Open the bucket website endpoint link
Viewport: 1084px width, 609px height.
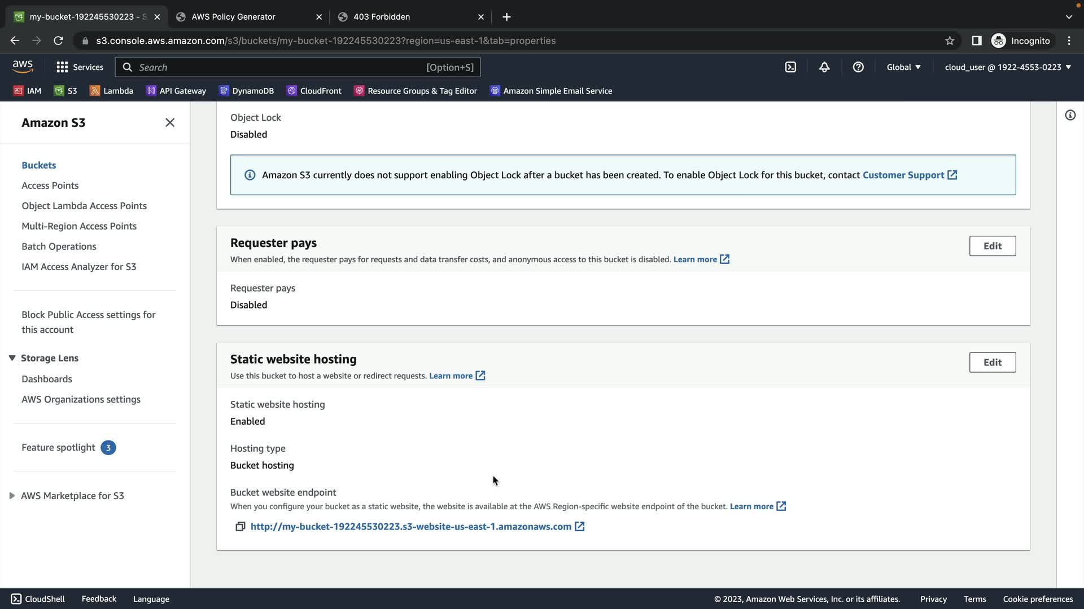(x=410, y=527)
